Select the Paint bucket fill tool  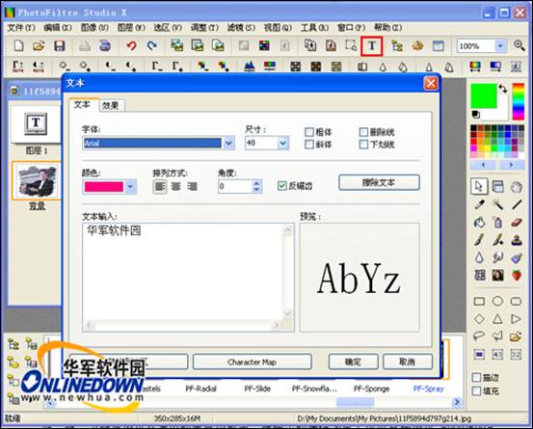pyautogui.click(x=479, y=223)
